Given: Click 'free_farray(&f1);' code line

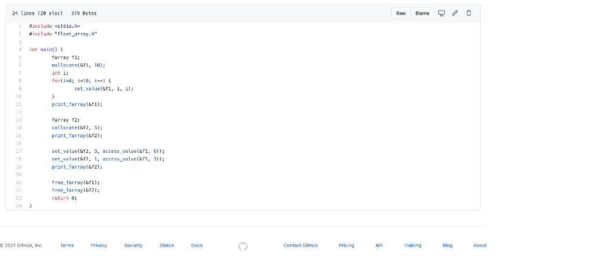Looking at the screenshot, I should pyautogui.click(x=76, y=182).
